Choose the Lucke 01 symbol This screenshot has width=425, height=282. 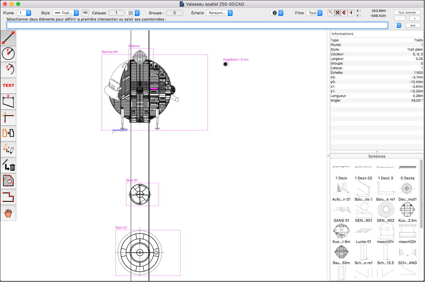coord(363,233)
